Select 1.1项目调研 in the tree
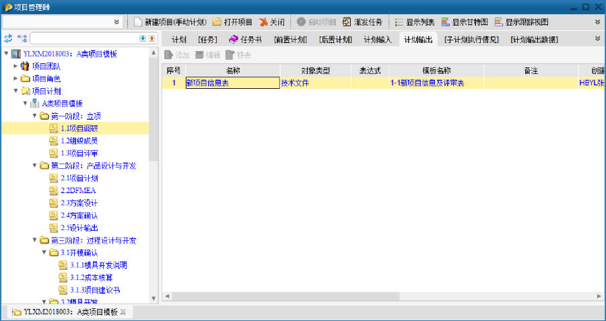 pyautogui.click(x=79, y=129)
